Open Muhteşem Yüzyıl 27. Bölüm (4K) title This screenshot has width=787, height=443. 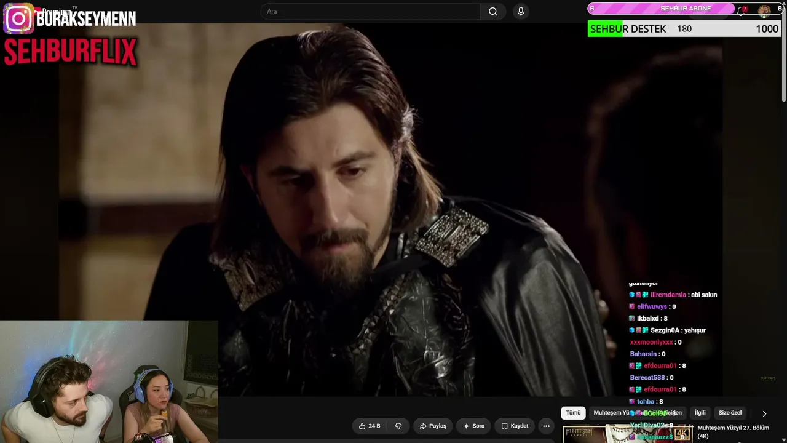733,432
